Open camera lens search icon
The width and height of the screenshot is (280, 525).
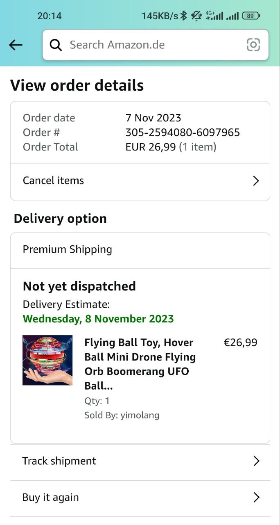point(253,45)
